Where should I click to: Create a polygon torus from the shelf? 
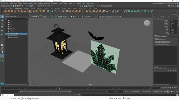18,11
